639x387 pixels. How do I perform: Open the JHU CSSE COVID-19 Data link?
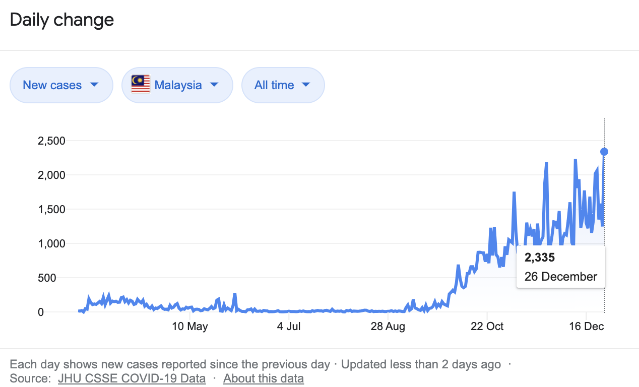(132, 378)
